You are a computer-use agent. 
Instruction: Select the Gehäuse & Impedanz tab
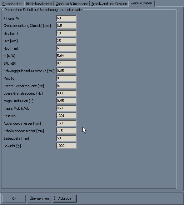pyautogui.click(x=72, y=4)
